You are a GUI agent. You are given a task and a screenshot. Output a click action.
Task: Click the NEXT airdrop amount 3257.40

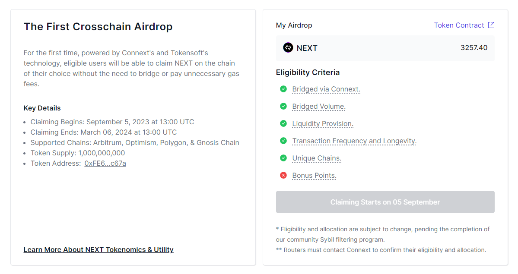[474, 47]
